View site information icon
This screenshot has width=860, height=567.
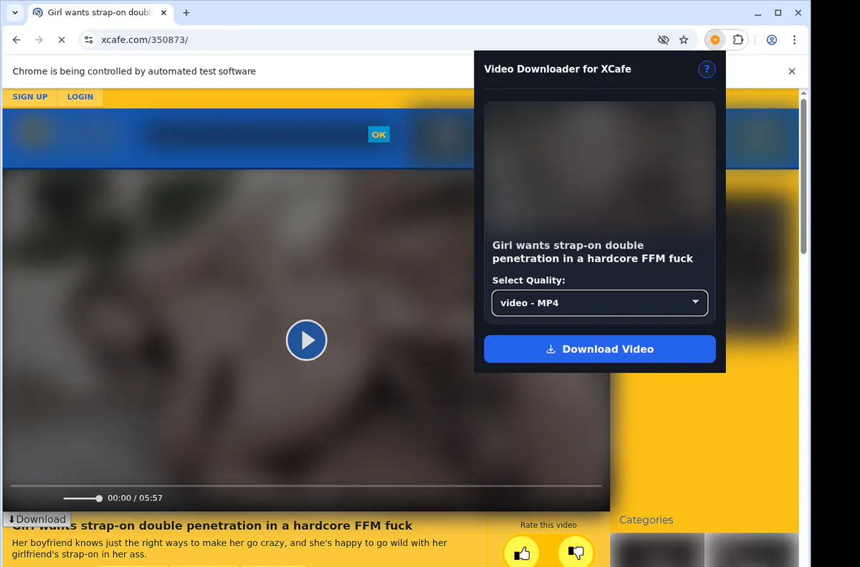coord(89,40)
